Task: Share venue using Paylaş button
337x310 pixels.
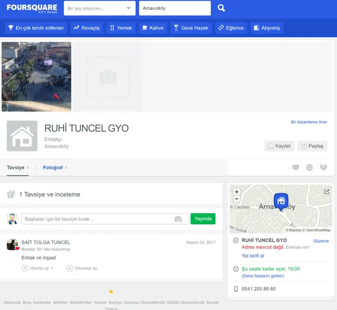Action: (x=312, y=146)
